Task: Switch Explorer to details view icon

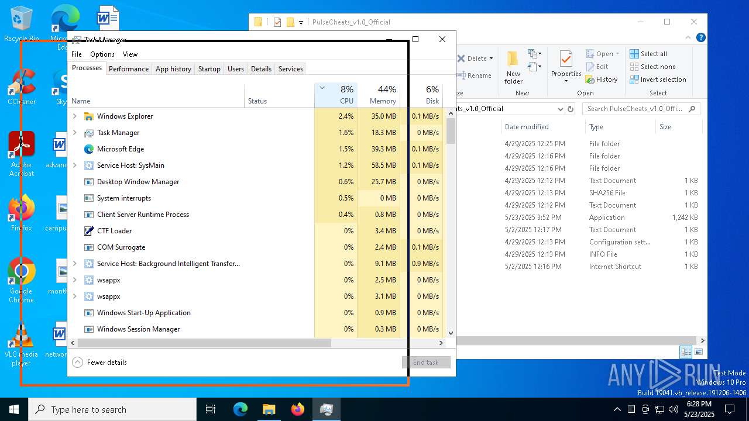Action: click(686, 352)
